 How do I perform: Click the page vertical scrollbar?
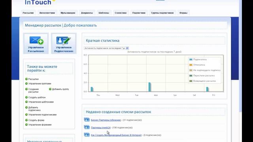[240, 56]
